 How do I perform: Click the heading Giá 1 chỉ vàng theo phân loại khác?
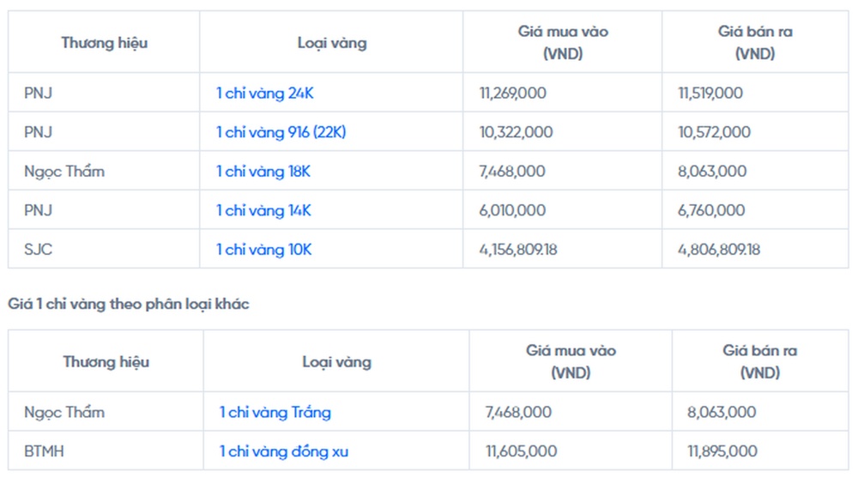129,304
